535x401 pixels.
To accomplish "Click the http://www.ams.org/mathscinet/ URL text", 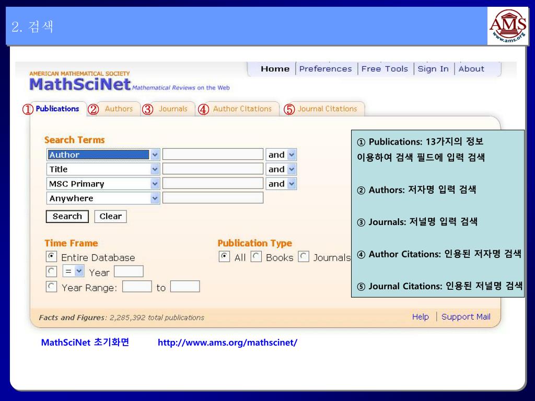I will tap(228, 343).
